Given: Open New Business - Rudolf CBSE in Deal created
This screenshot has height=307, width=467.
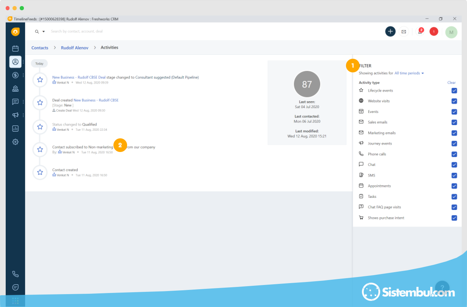Looking at the screenshot, I should 96,100.
